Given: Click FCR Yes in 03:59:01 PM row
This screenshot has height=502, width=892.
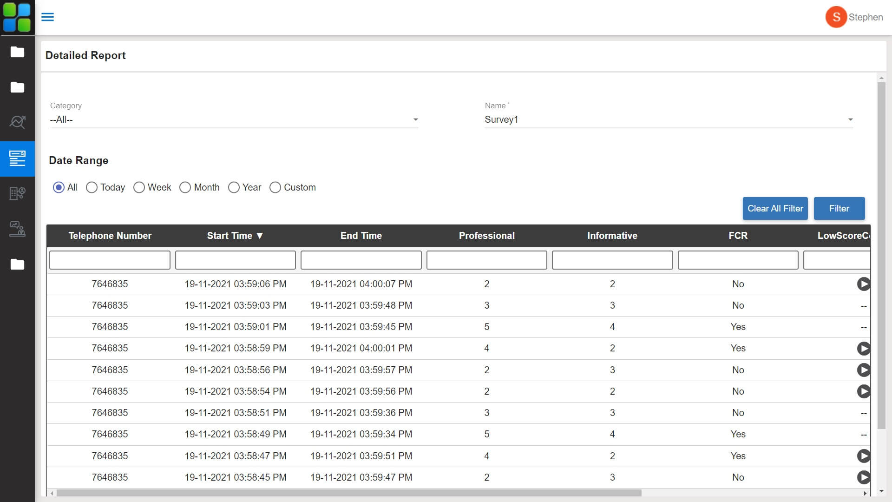Looking at the screenshot, I should click(x=738, y=327).
